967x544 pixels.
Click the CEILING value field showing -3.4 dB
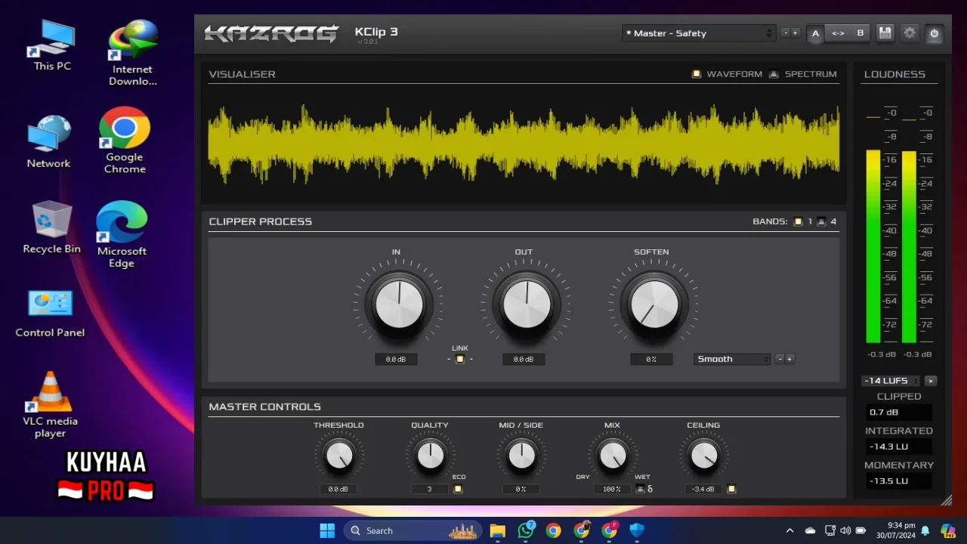(x=703, y=490)
